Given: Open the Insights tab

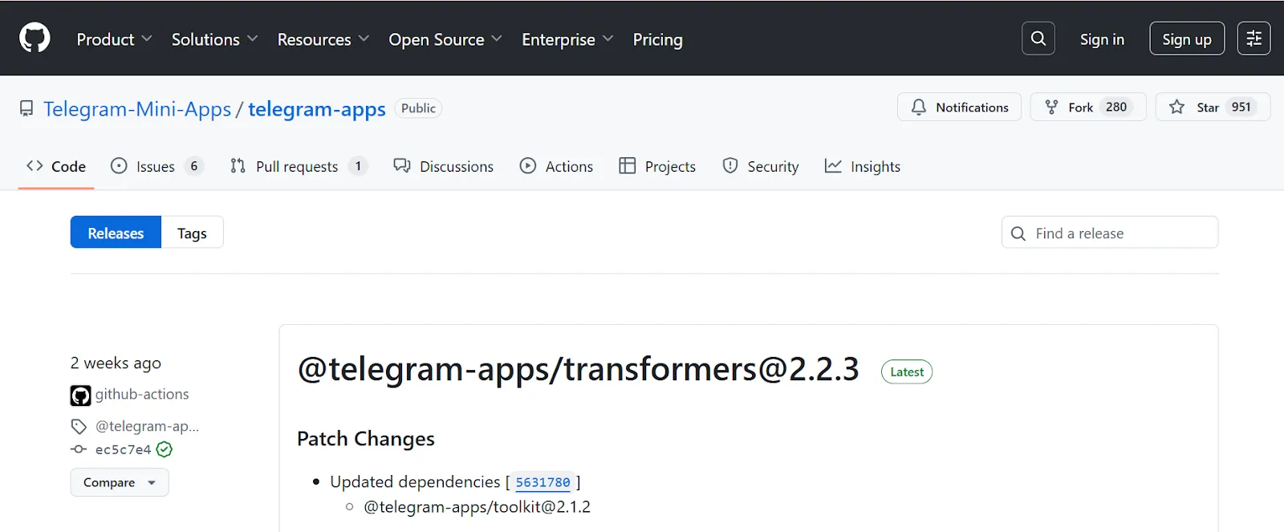Looking at the screenshot, I should [x=863, y=166].
